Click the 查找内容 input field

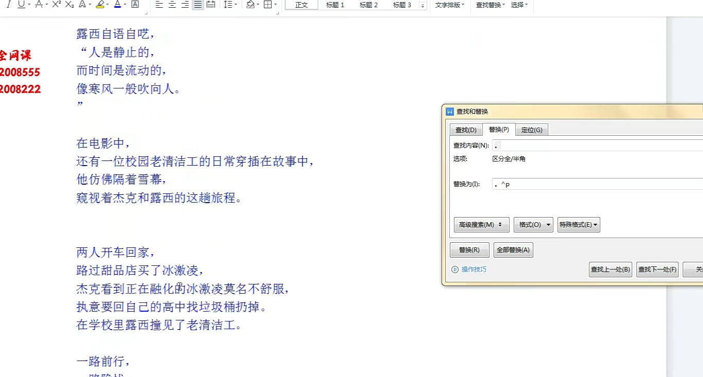597,146
